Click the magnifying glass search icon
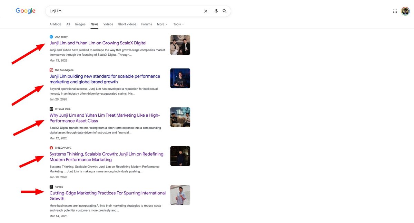 click(225, 11)
